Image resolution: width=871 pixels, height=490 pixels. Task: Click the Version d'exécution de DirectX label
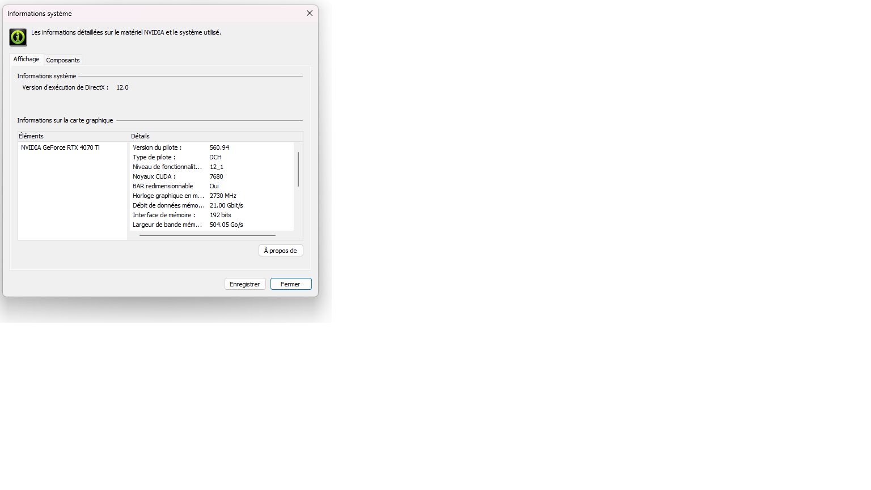tap(65, 87)
